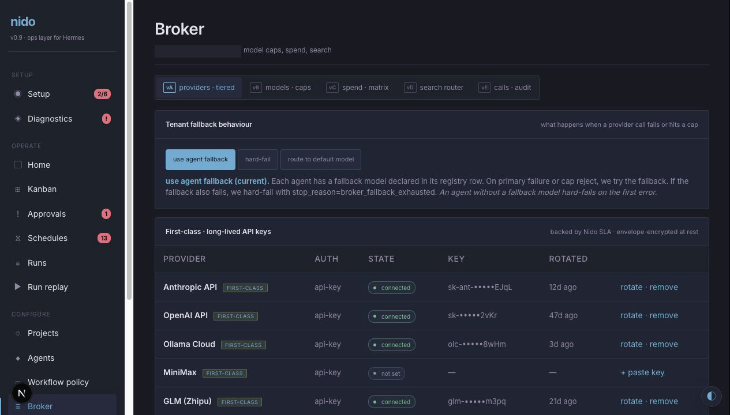Rotate the Ollama Cloud key
This screenshot has width=730, height=415.
point(631,344)
